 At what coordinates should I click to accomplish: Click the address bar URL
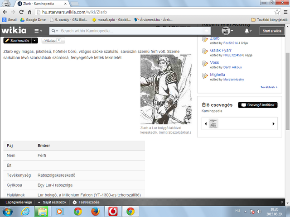click(74, 12)
